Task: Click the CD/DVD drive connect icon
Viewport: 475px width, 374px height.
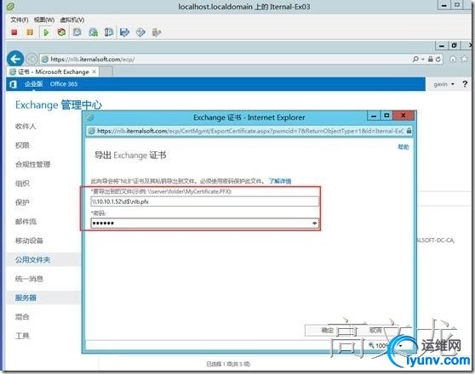Action: point(140,32)
